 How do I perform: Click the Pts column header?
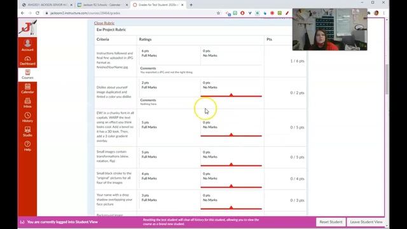[269, 39]
